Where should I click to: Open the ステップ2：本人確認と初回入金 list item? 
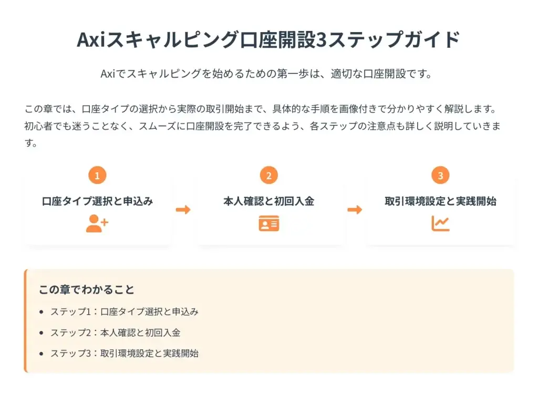click(x=115, y=333)
